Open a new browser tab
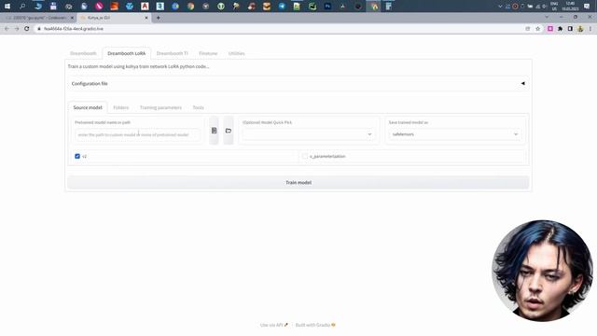This screenshot has width=597, height=336. tap(158, 18)
